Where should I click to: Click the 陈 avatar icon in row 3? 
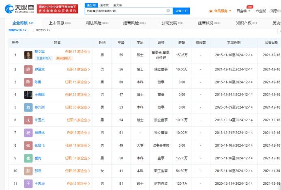click(x=28, y=82)
